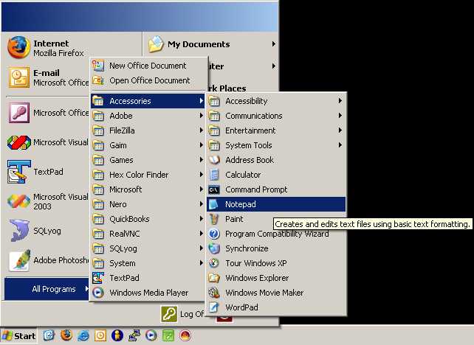Launch Windows Explorer from Accessories
The width and height of the screenshot is (474, 345).
pos(276,278)
